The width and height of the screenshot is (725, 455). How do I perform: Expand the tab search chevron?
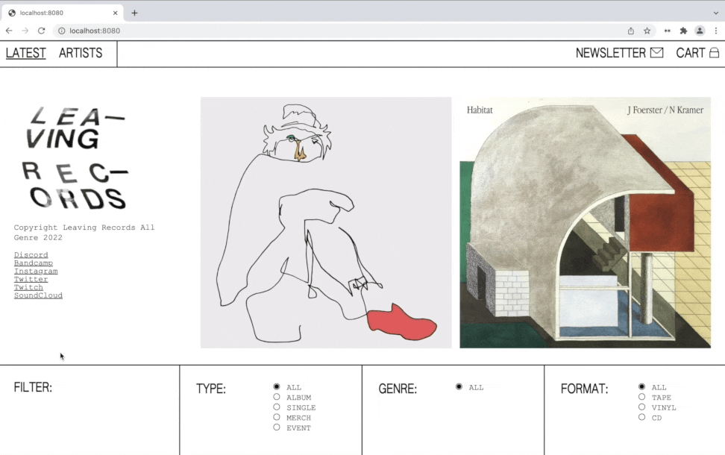click(x=716, y=13)
